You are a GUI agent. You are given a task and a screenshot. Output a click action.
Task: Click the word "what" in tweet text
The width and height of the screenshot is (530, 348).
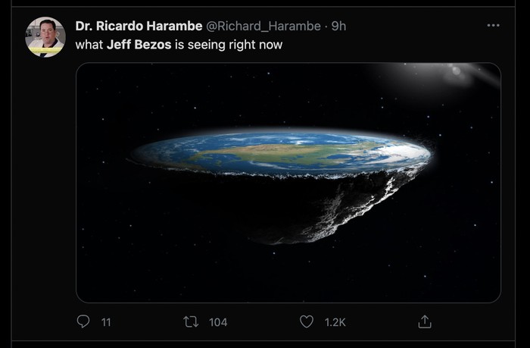click(x=89, y=45)
